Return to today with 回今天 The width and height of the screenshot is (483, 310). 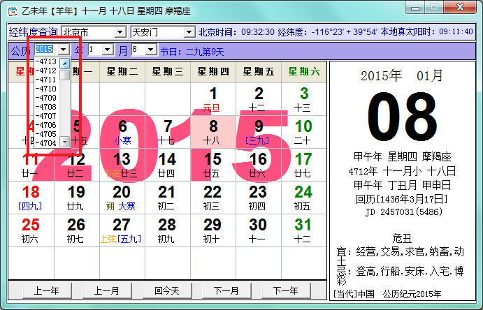pos(167,290)
